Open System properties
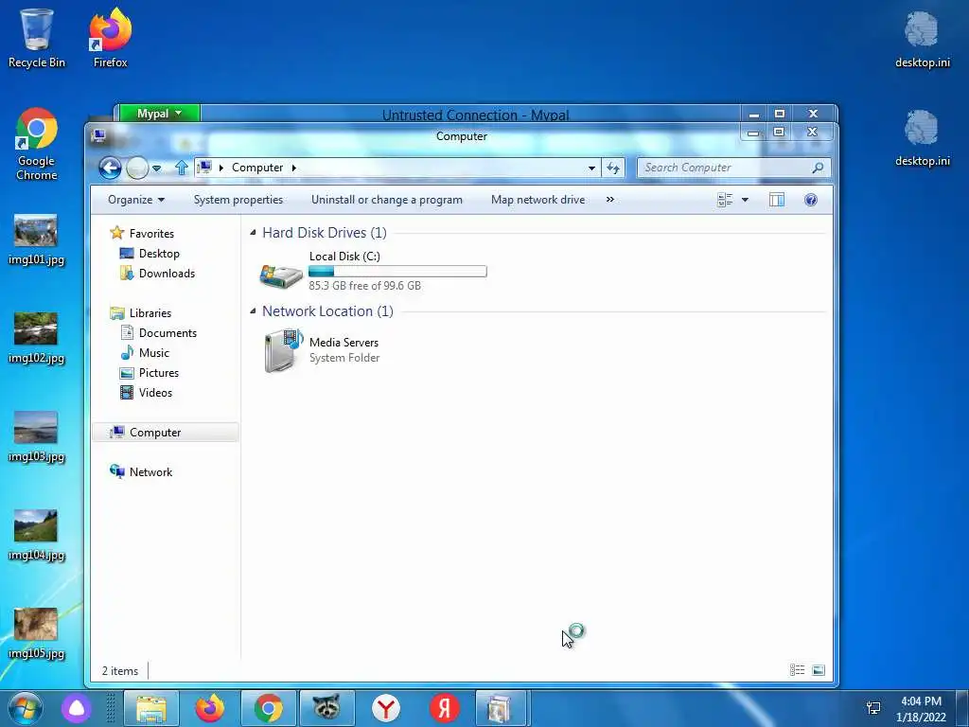 (238, 200)
